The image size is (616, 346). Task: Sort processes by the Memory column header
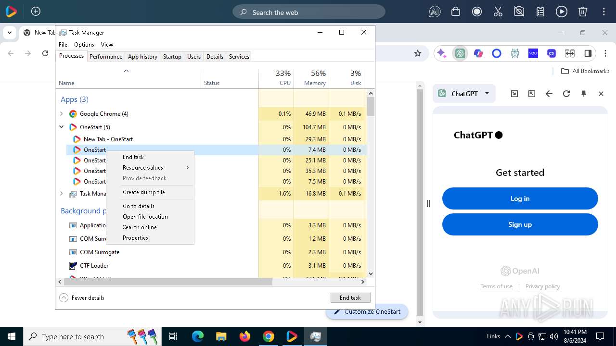click(311, 78)
